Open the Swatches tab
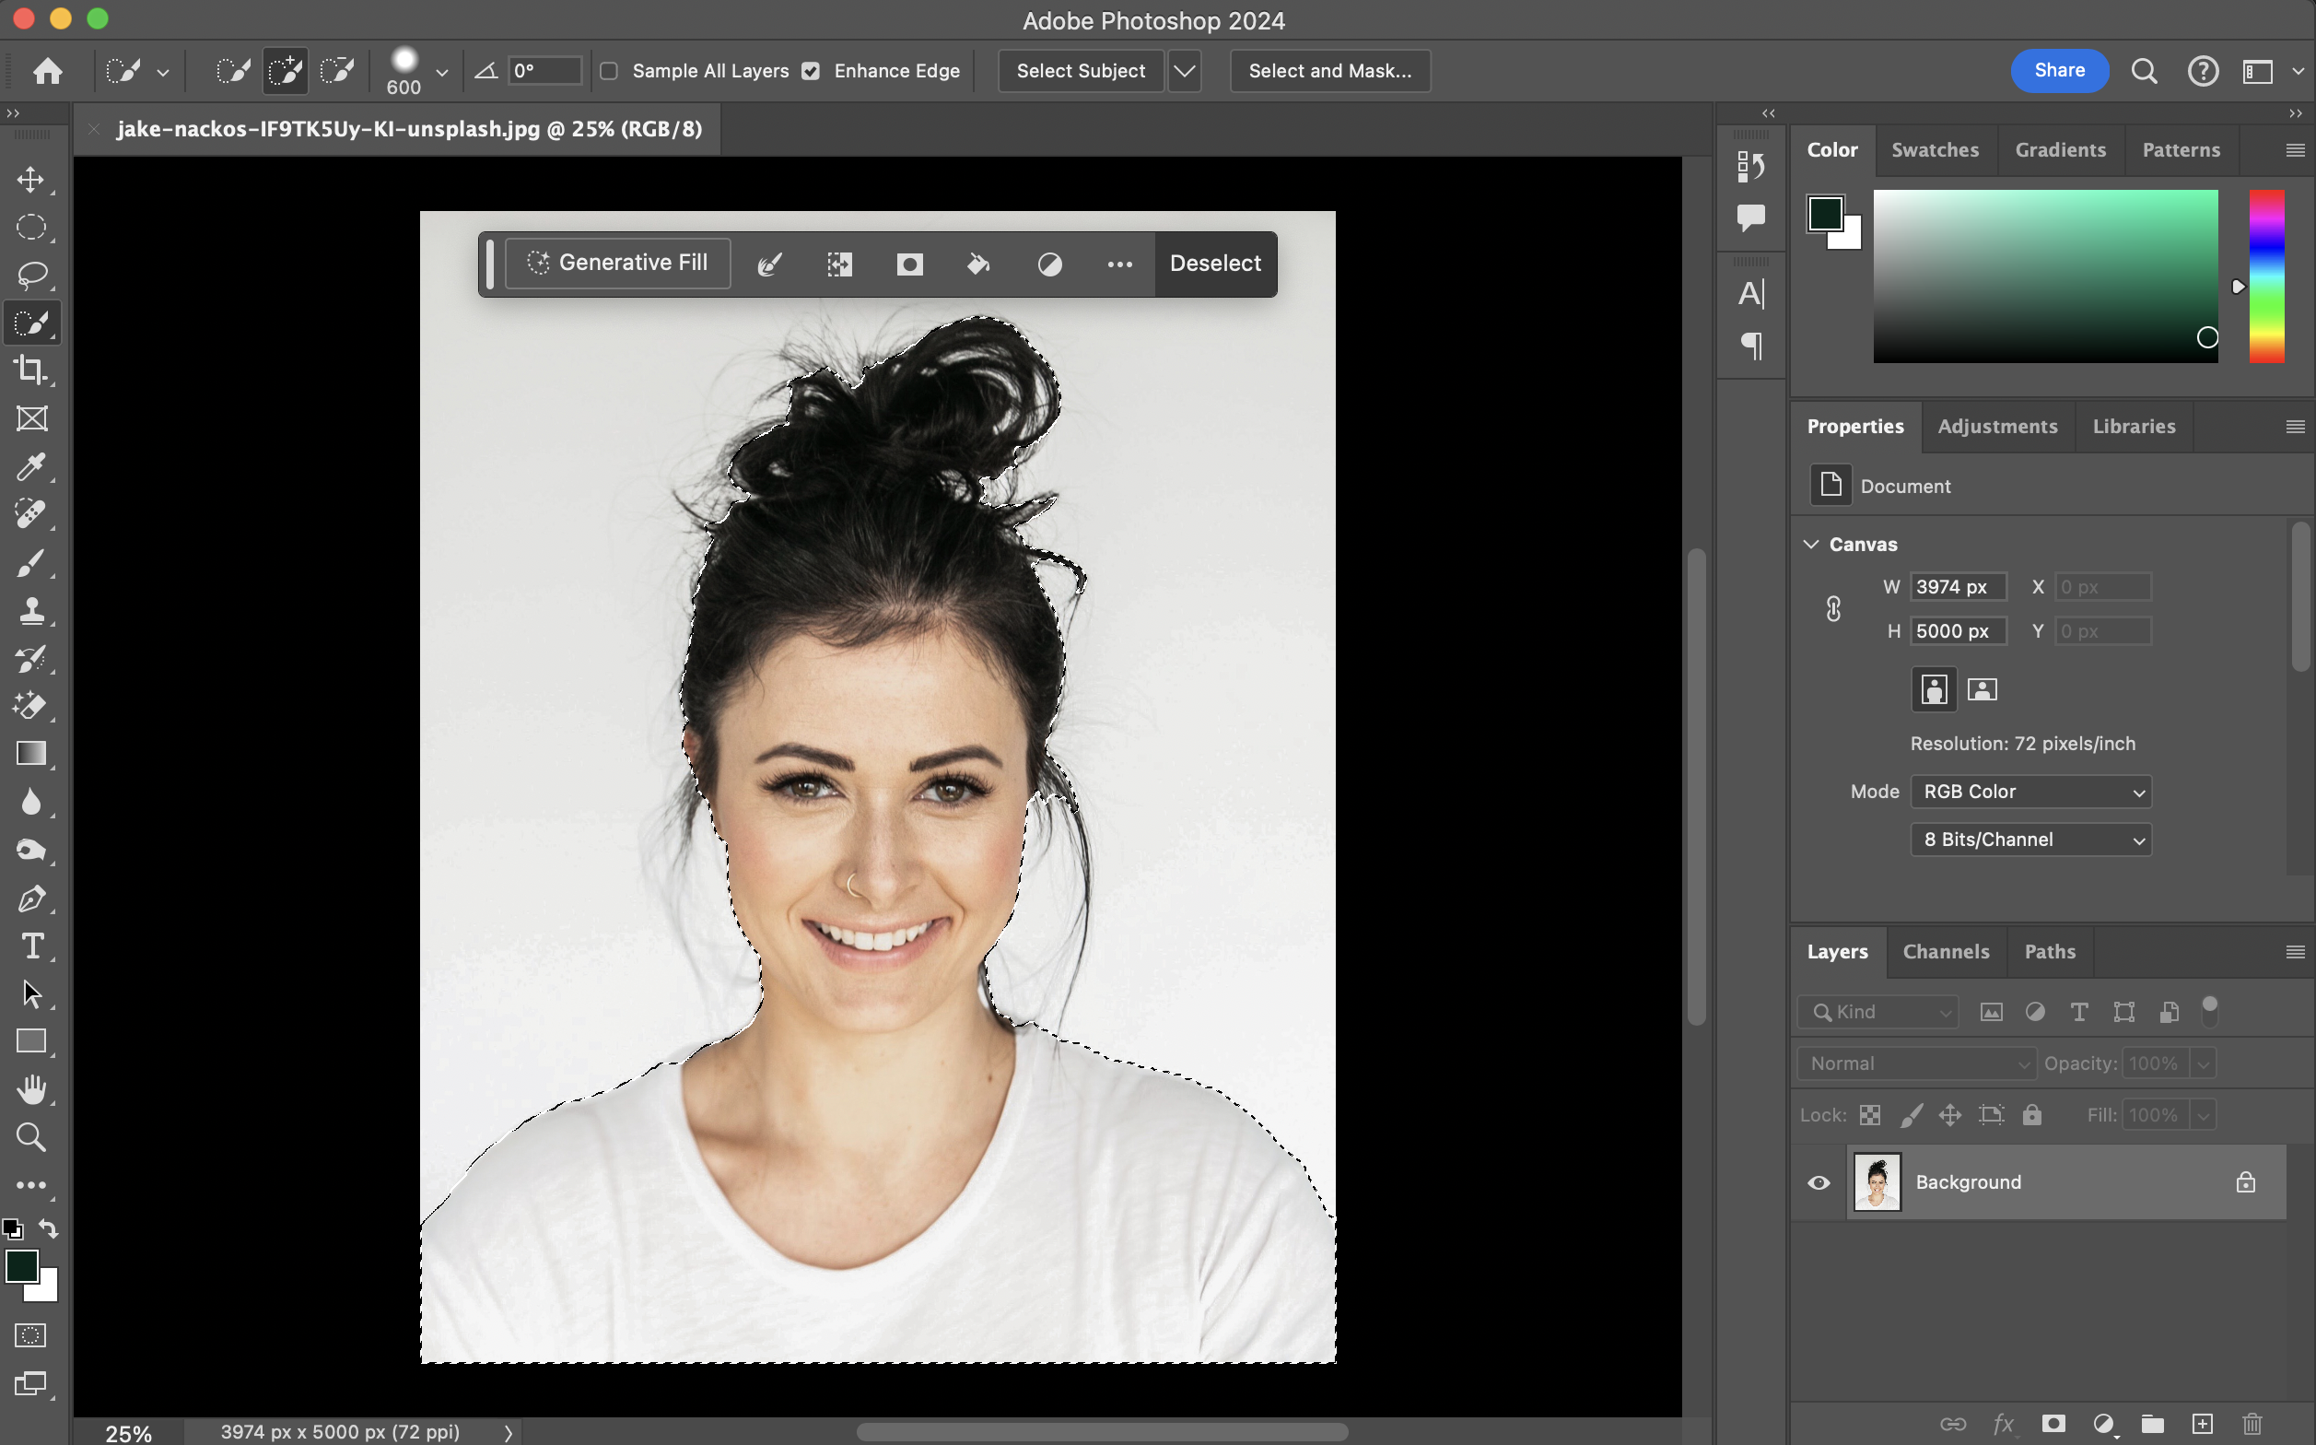Viewport: 2316px width, 1445px height. point(1935,150)
